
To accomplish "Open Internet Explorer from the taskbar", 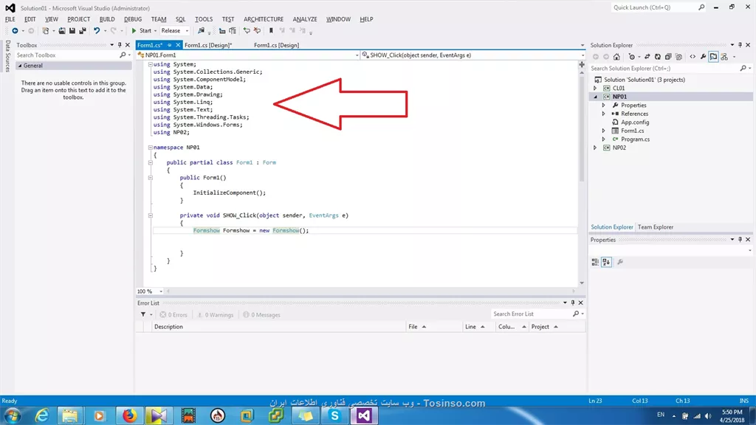I will coord(41,415).
